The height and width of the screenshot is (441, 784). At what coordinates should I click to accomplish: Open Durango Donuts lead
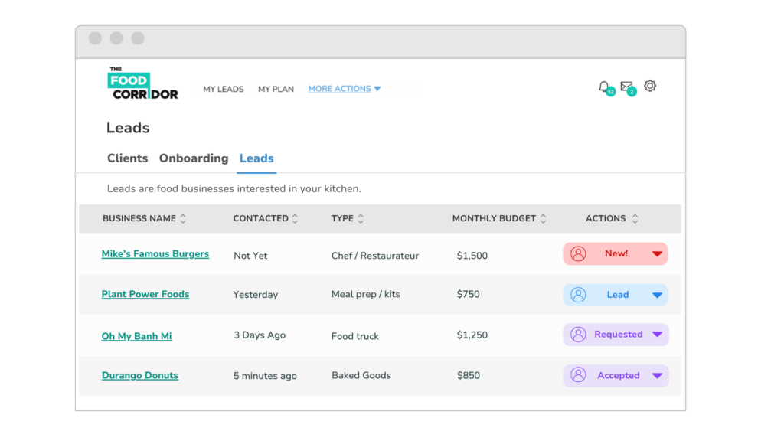click(x=140, y=375)
